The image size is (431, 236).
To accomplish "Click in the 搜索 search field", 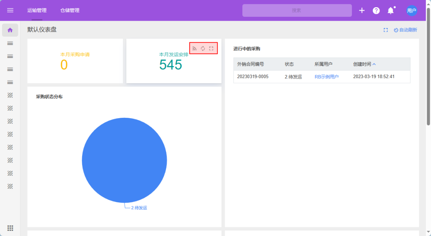I will coord(297,10).
